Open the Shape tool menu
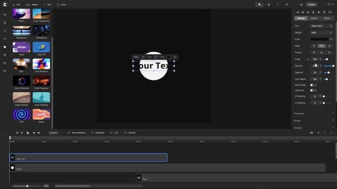Screen dimensions: 337x189 [x=32, y=5]
